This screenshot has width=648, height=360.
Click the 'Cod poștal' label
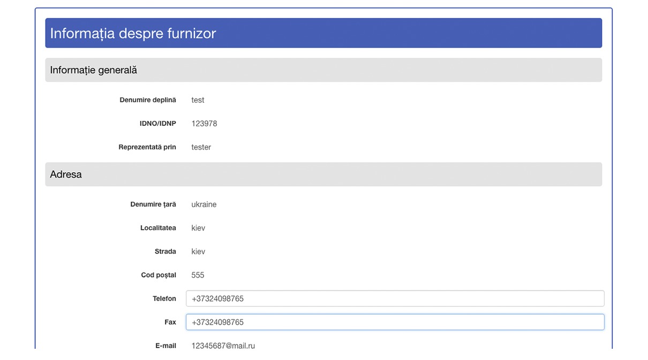click(159, 275)
